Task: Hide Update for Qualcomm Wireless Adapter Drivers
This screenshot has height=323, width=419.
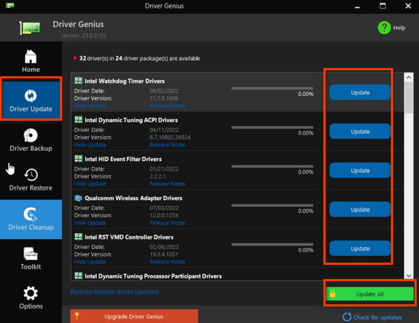Action: click(90, 223)
